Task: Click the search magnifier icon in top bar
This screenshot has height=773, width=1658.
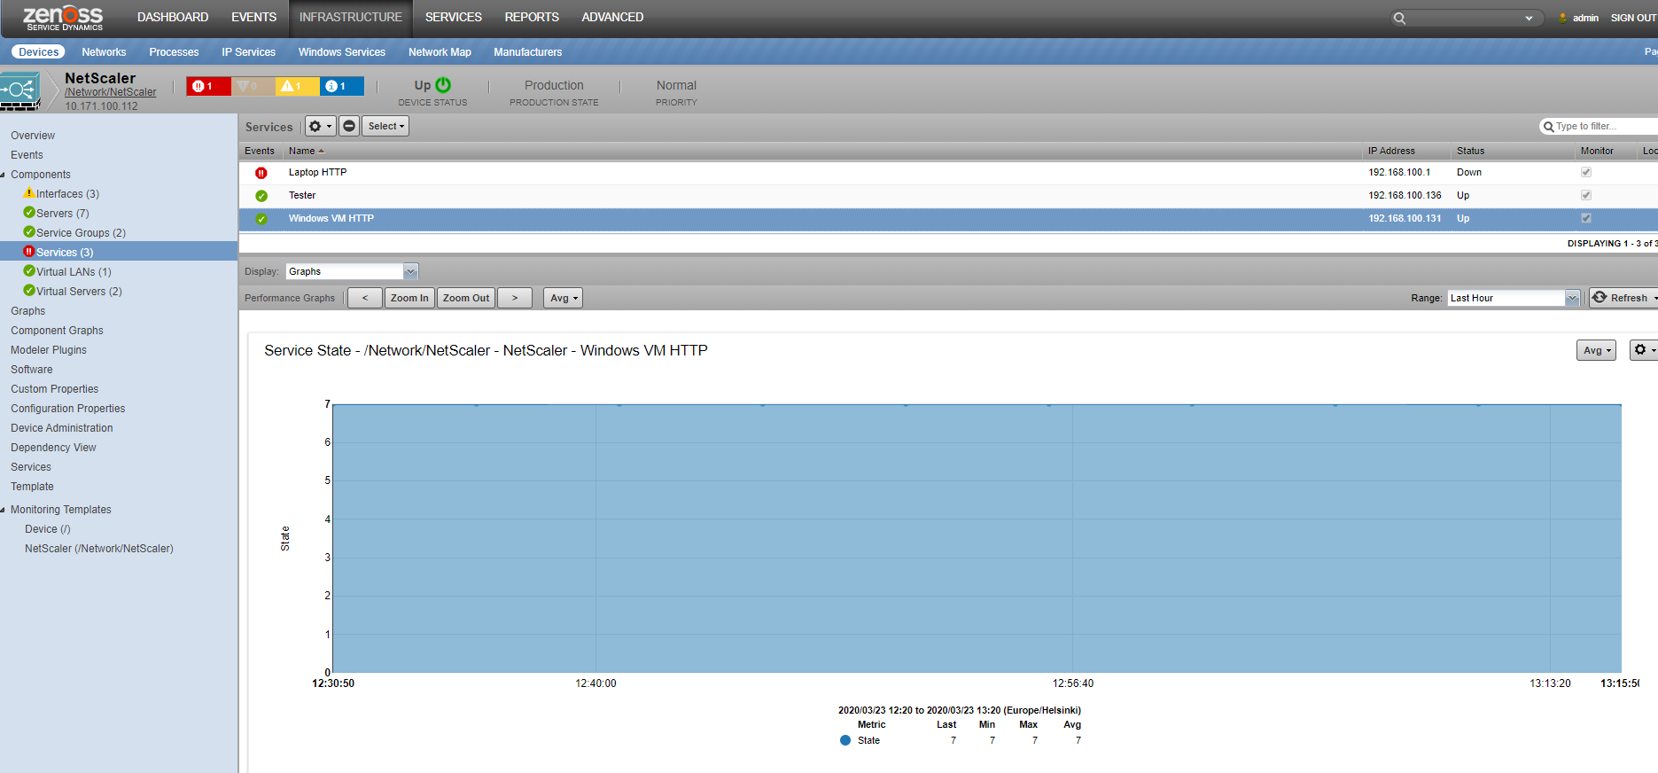Action: click(x=1399, y=18)
